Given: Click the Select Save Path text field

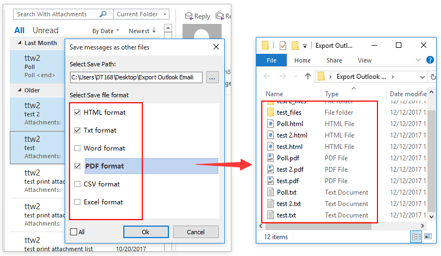Looking at the screenshot, I should point(136,78).
